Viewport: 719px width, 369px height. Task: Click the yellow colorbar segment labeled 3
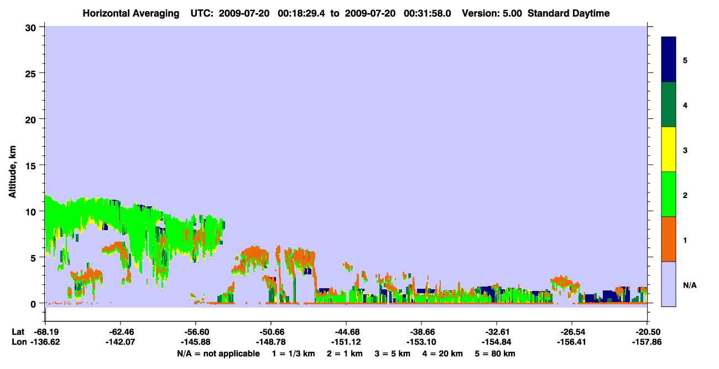[x=669, y=149]
